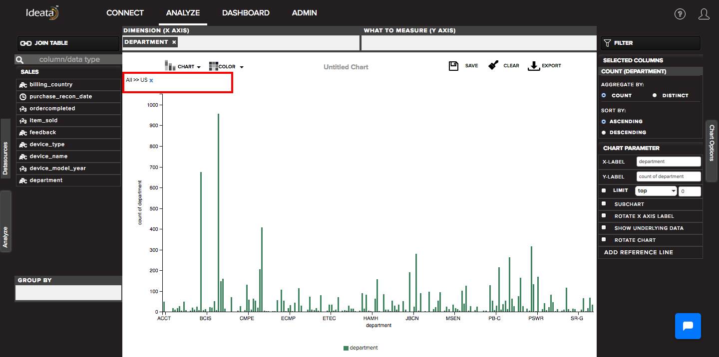Go to the ADMIN tab
Viewport: 719px width, 357px height.
pyautogui.click(x=305, y=13)
